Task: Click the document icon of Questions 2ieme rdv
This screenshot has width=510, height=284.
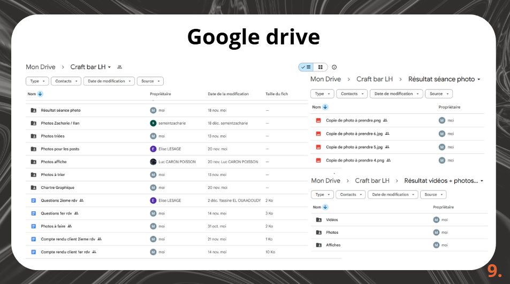Action: [33, 201]
